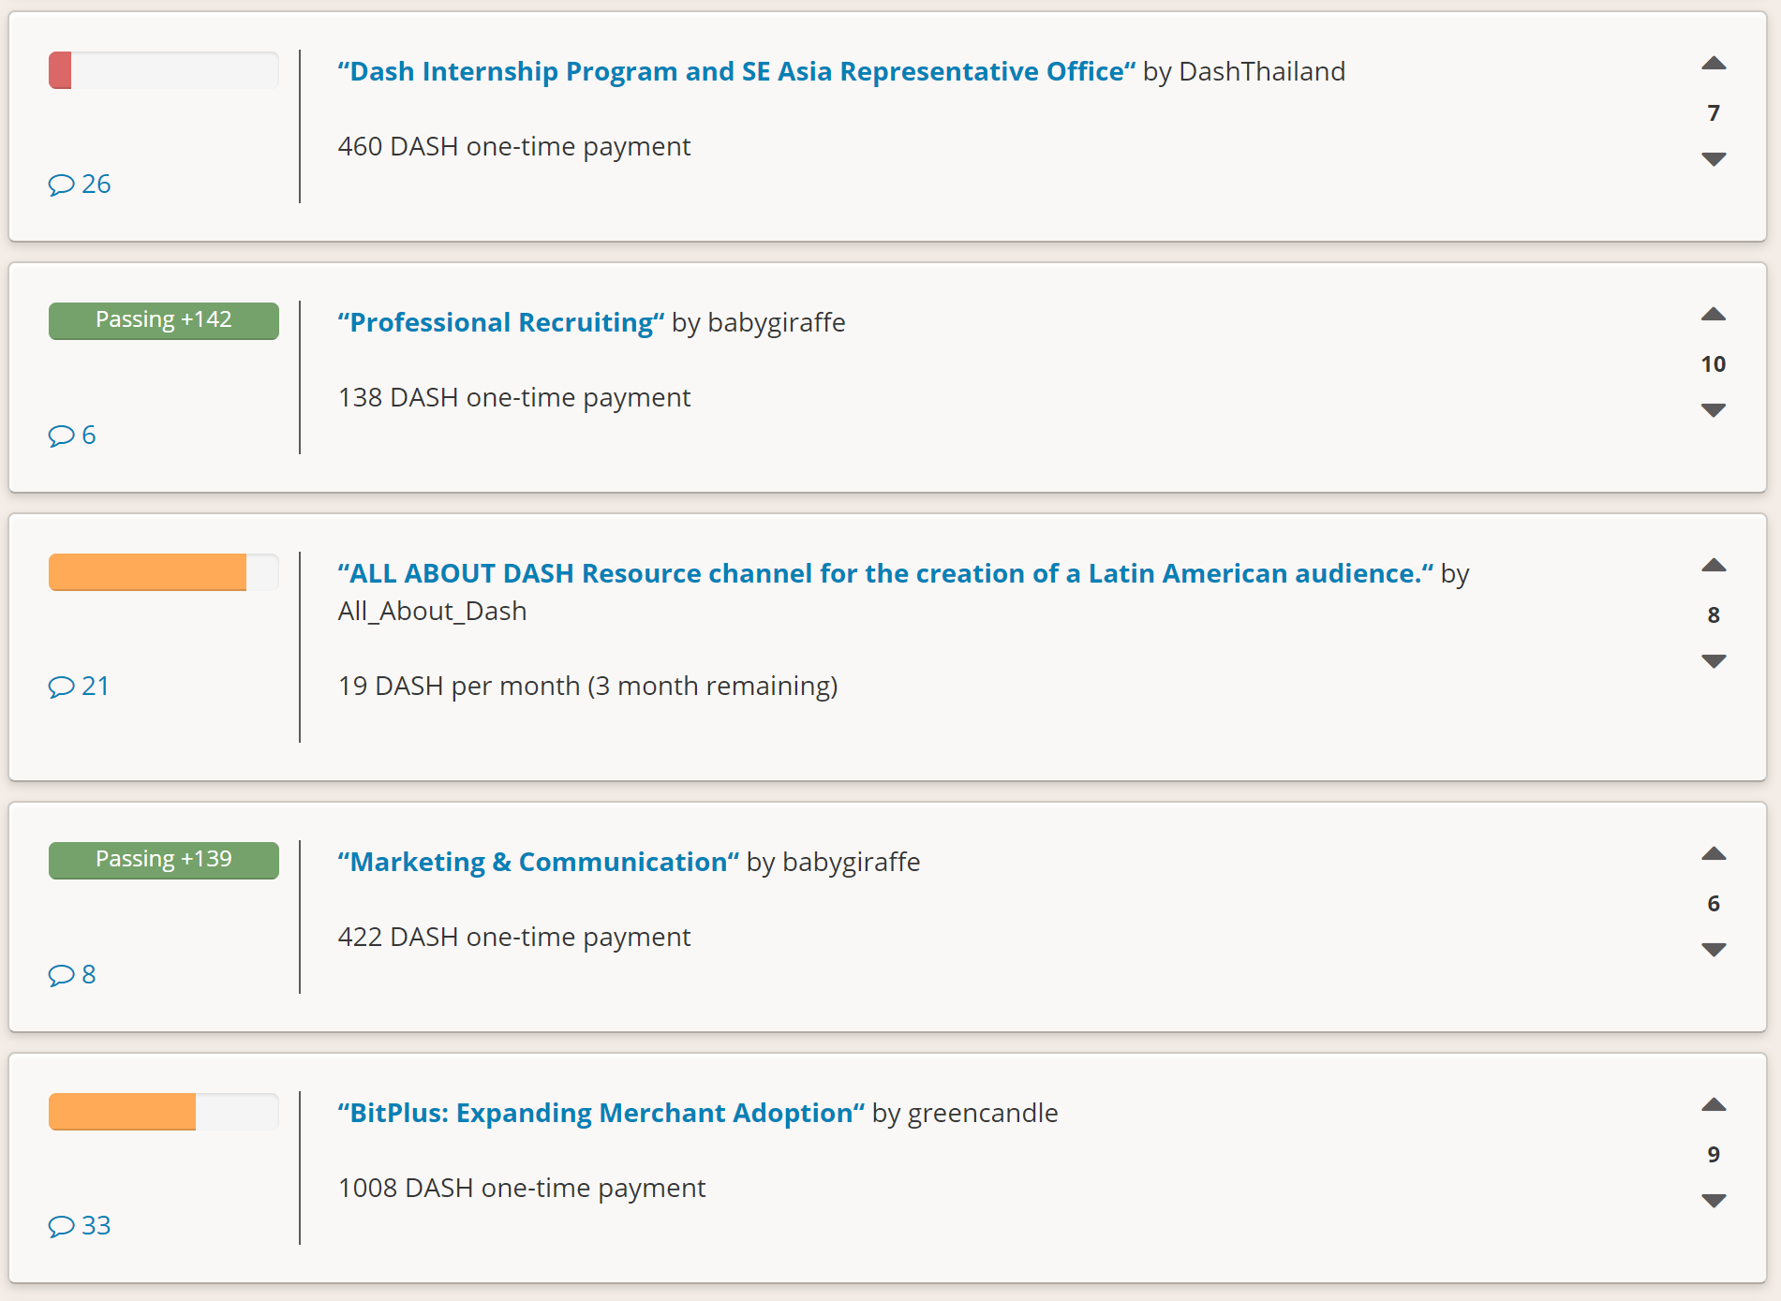The height and width of the screenshot is (1301, 1781).
Task: Upvote the Dash Internship Program proposal
Action: pyautogui.click(x=1714, y=64)
